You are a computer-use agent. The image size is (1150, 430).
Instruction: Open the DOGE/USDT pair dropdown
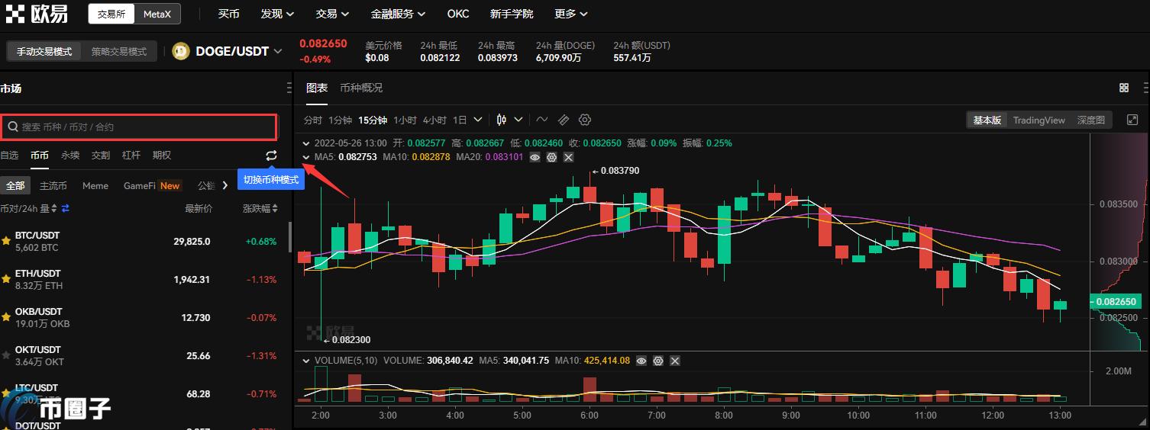click(x=278, y=51)
